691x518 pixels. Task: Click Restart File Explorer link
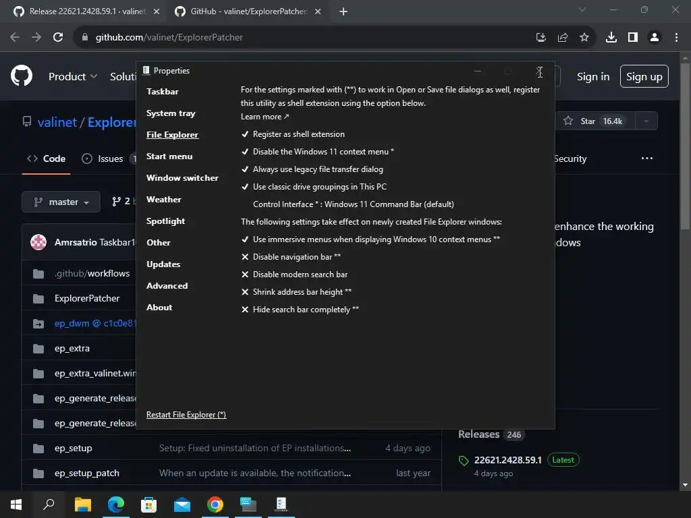click(186, 415)
